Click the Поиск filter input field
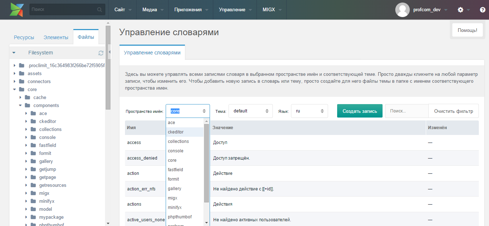The height and width of the screenshot is (226, 489). click(x=407, y=111)
